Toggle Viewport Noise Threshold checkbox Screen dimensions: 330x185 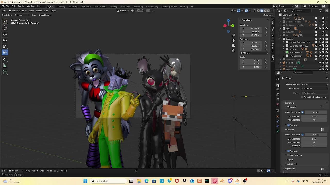coord(302,112)
